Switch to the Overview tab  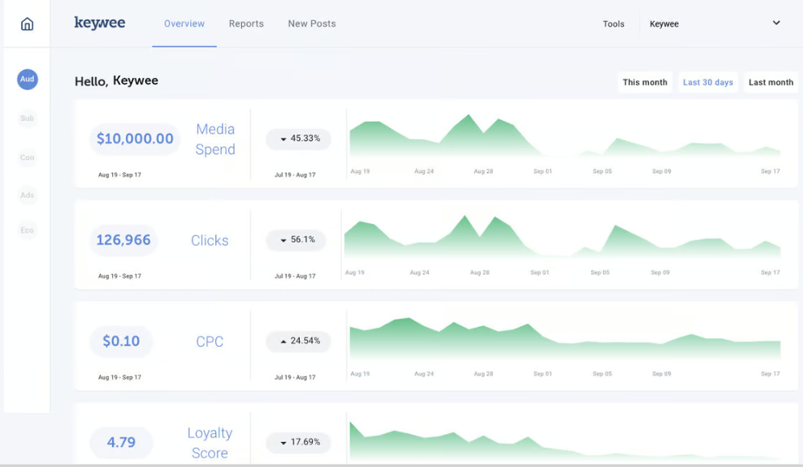185,23
